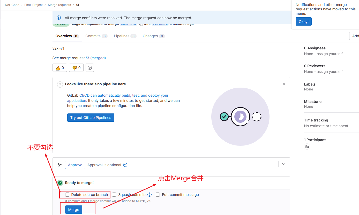The image size is (359, 215).
Task: Click the !4 breadcrumb item
Action: tap(78, 5)
